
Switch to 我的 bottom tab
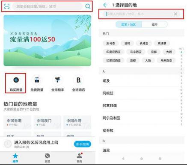point(80,158)
